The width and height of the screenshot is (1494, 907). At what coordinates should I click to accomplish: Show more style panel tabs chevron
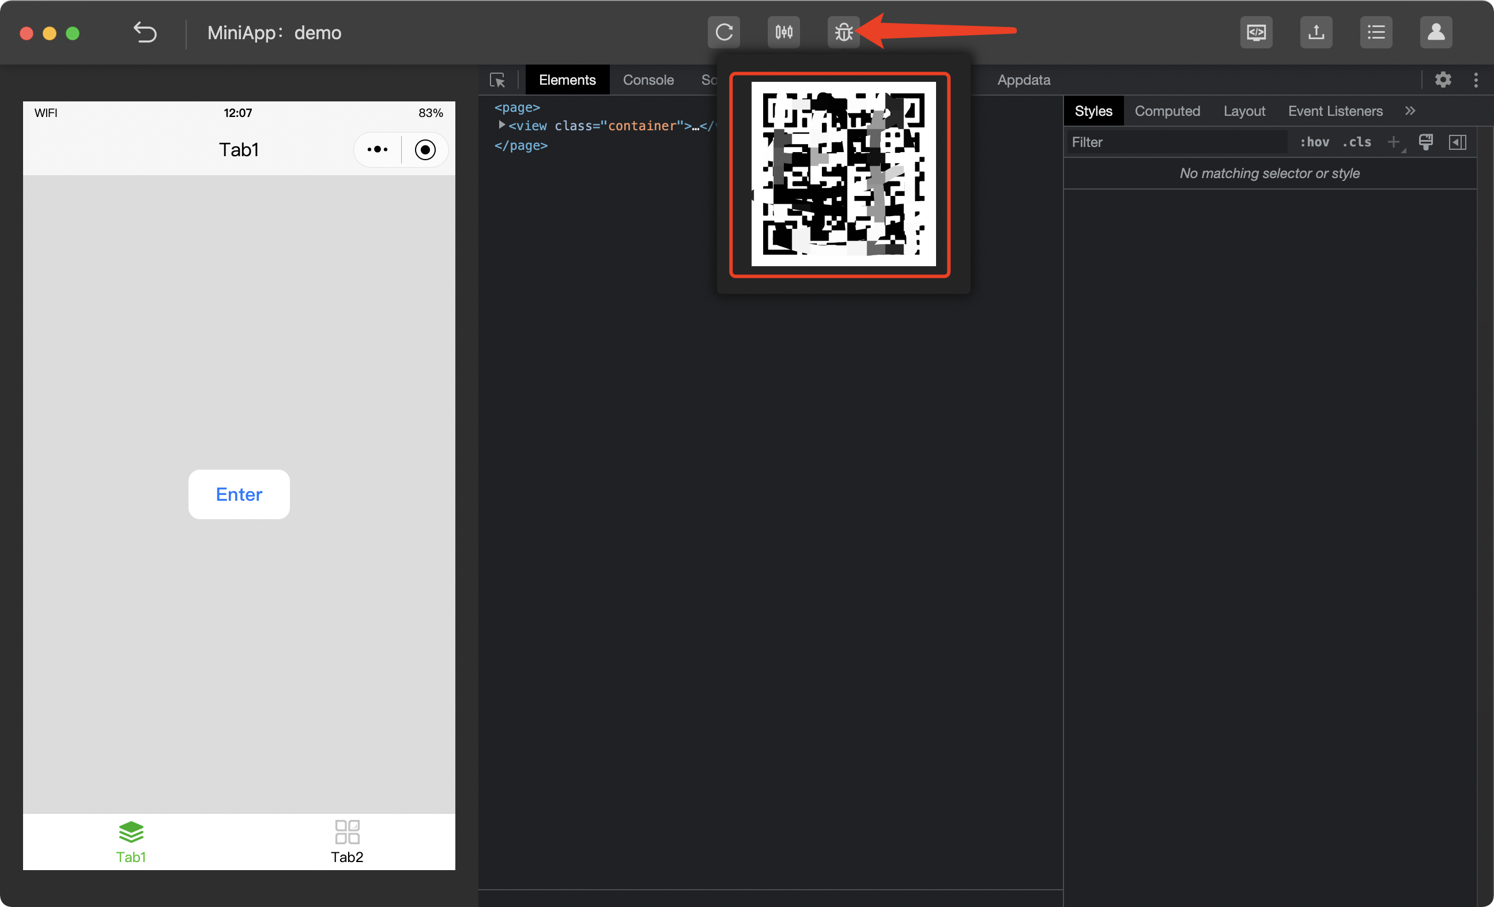click(x=1410, y=111)
